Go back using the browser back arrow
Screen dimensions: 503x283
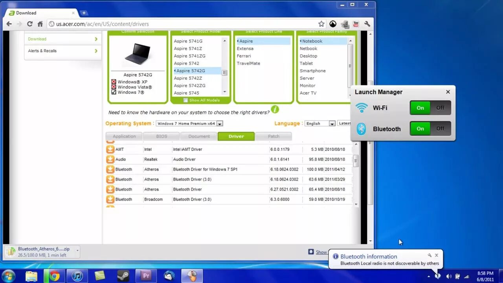pyautogui.click(x=9, y=24)
